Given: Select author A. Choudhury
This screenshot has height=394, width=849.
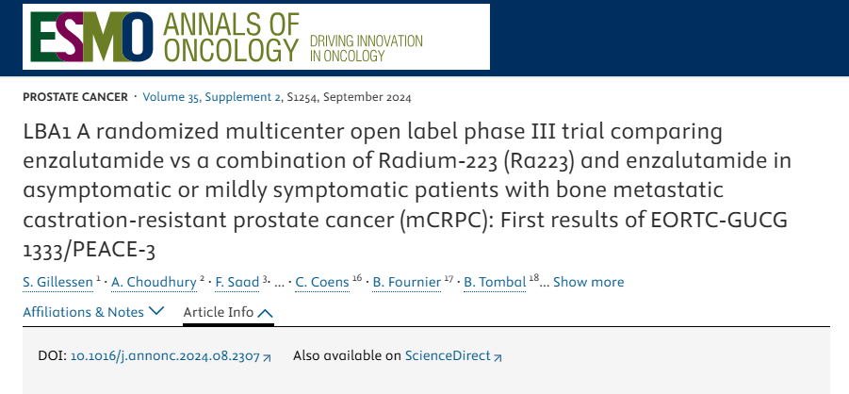Looking at the screenshot, I should click(x=154, y=282).
